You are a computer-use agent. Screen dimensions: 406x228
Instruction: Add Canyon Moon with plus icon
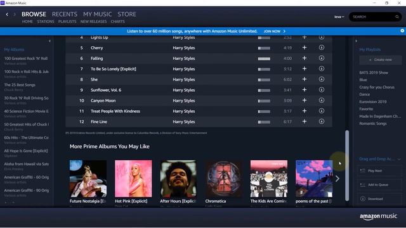[x=304, y=100]
